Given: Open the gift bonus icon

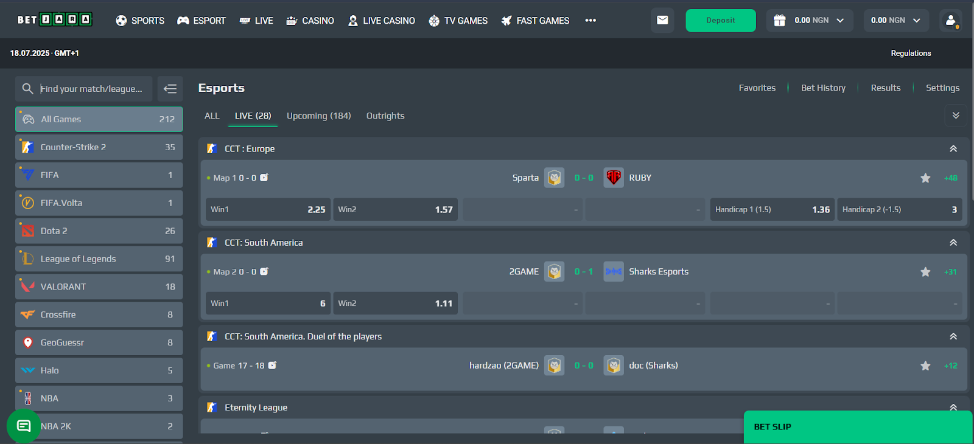Looking at the screenshot, I should pyautogui.click(x=779, y=20).
